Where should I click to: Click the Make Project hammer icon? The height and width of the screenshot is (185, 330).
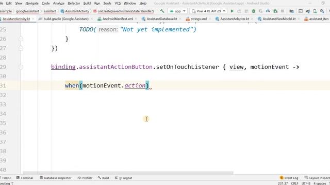pos(162,11)
